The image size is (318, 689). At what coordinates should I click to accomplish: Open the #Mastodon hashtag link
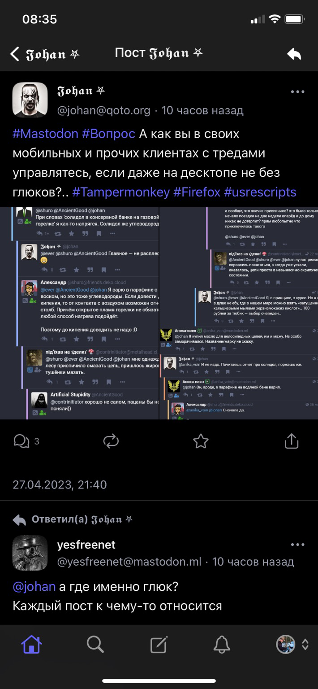45,134
